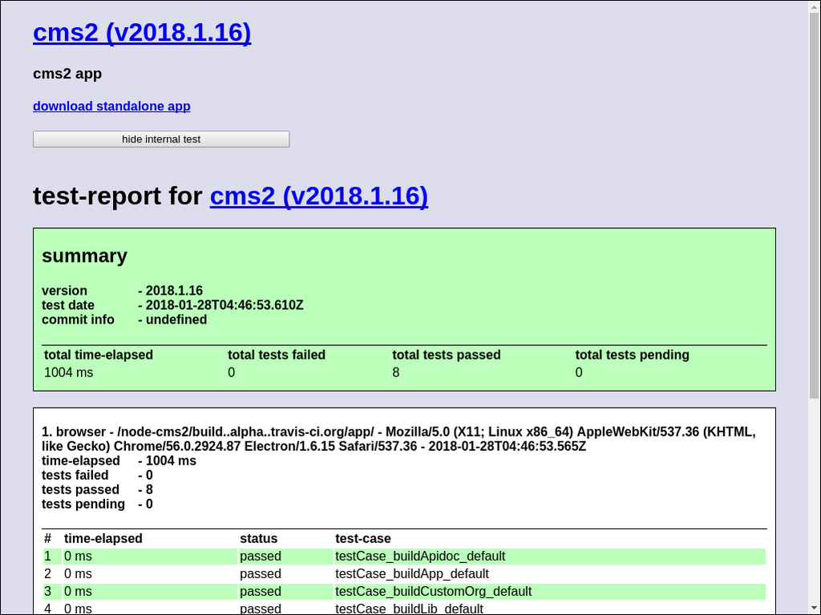821x615 pixels.
Task: Select the 'cms2 app' description text
Action: click(x=67, y=74)
